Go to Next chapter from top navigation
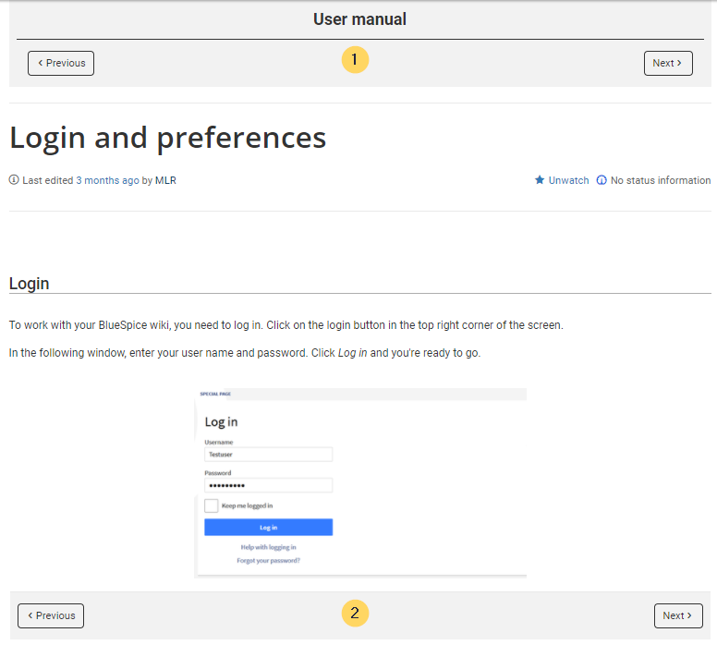Screen dimensions: 717x645 [x=668, y=63]
